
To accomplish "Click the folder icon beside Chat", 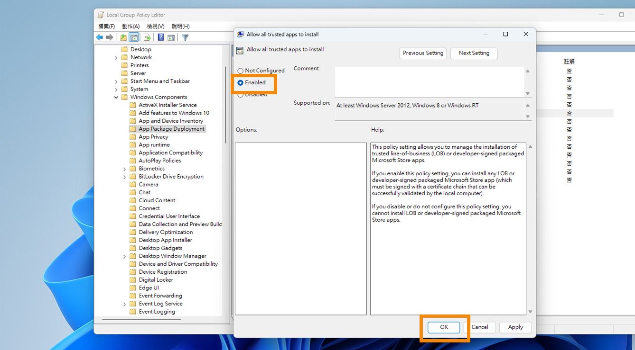I will pyautogui.click(x=133, y=193).
